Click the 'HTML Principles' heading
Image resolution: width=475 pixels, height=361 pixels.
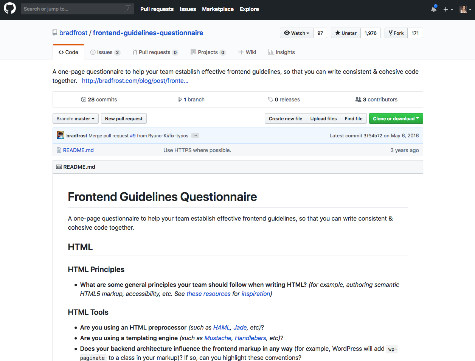click(x=96, y=269)
